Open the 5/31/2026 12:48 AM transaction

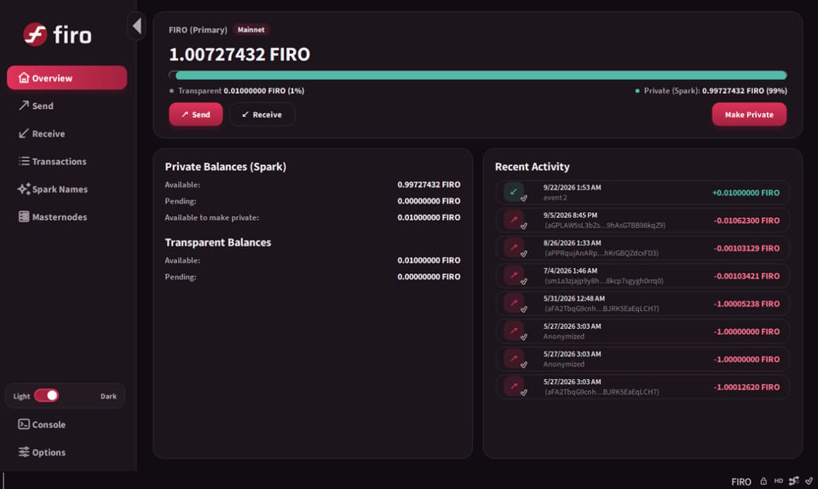pos(642,303)
